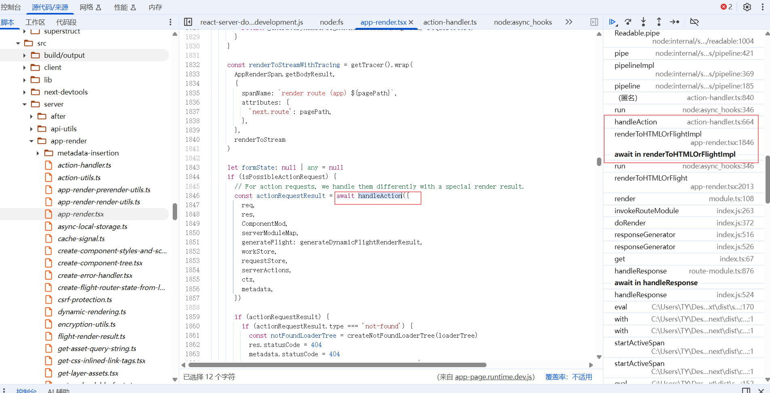770x393 pixels.
Task: Click the Step debugger arrow icon
Action: 675,22
